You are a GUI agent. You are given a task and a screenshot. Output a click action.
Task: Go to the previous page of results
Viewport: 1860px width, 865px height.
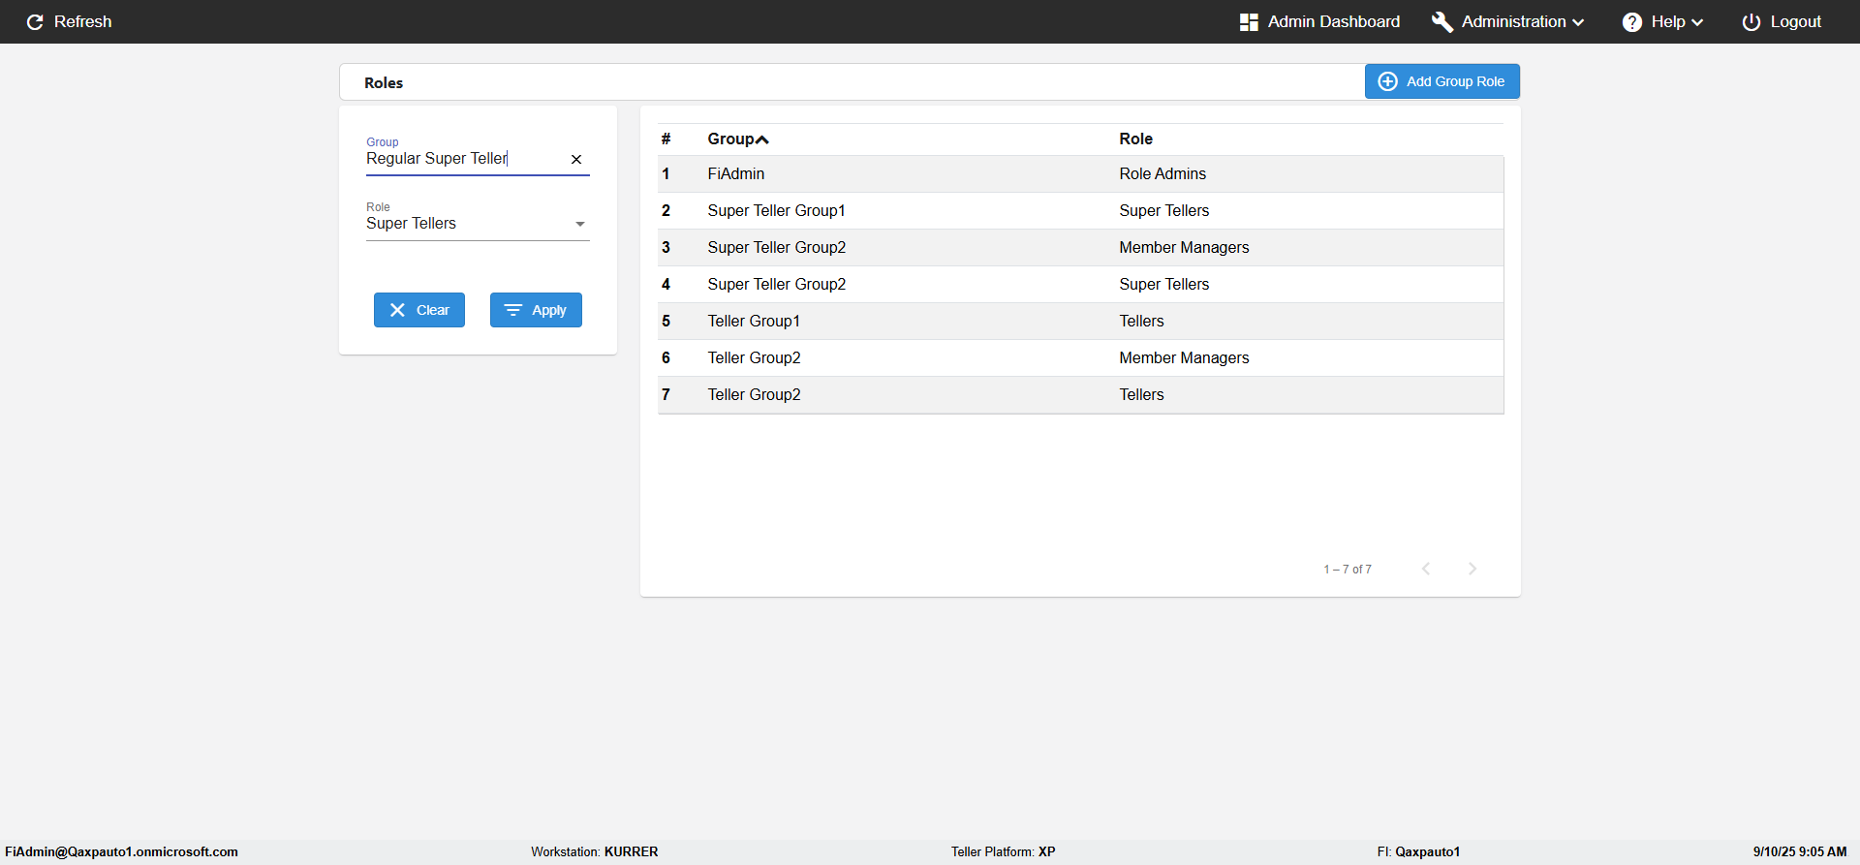point(1426,569)
